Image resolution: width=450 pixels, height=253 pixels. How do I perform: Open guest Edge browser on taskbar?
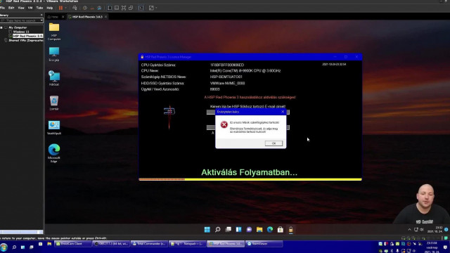coord(270,230)
